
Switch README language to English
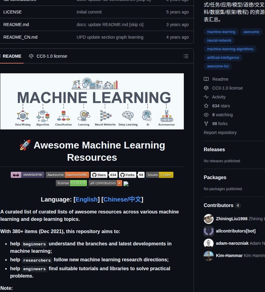click(x=86, y=199)
